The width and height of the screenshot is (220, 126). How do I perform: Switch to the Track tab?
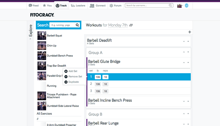[61, 6]
